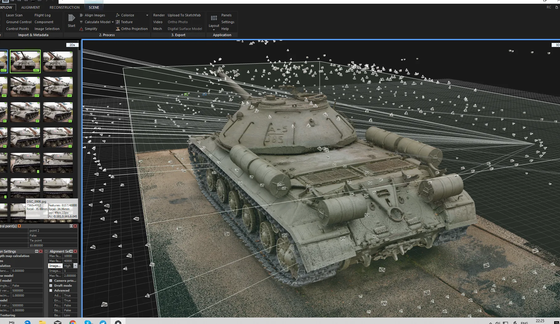Click the Flight Log button
This screenshot has width=560, height=324.
[43, 15]
